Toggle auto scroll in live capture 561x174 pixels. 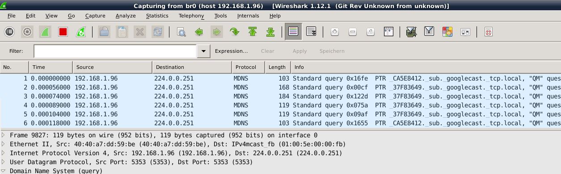coord(312,32)
